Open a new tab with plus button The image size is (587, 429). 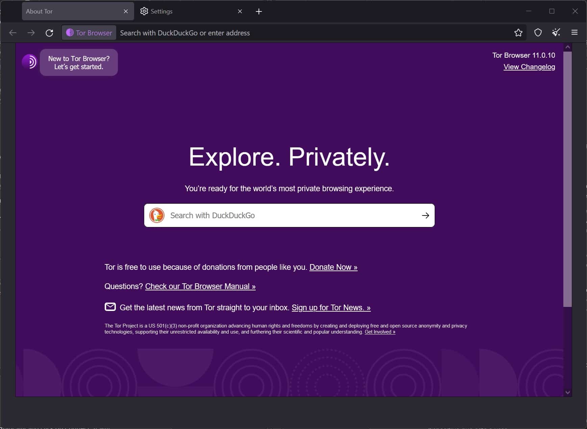(259, 11)
